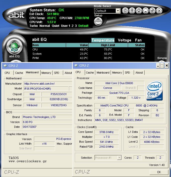Screen dimensions: 171x177
Task: Click the voltage value 1.320 v
Action: point(136,98)
